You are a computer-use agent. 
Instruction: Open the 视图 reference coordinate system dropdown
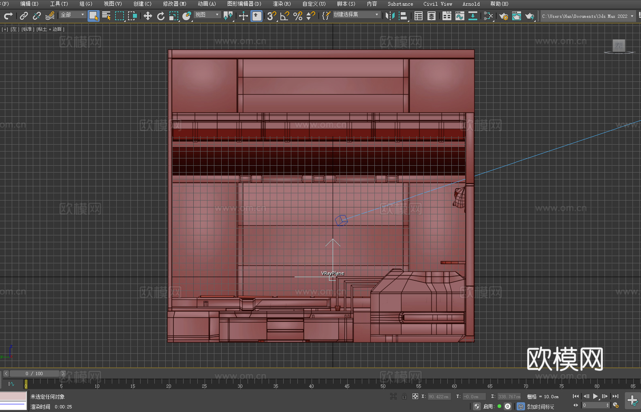point(207,15)
